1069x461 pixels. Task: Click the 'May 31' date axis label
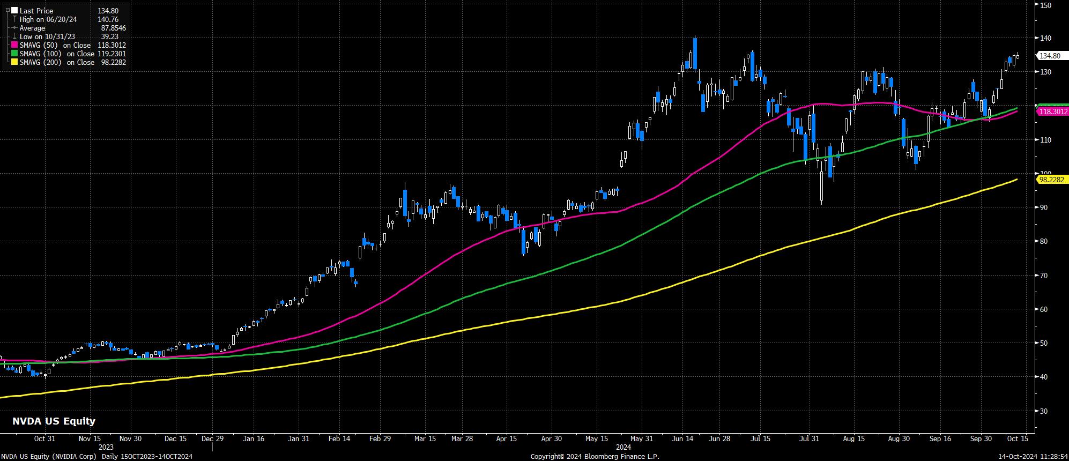click(x=641, y=438)
